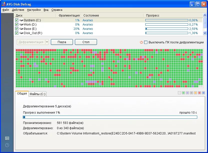208x153 pixels.
Task: Click the red power icon beside shutdown option
Action: coord(141,42)
